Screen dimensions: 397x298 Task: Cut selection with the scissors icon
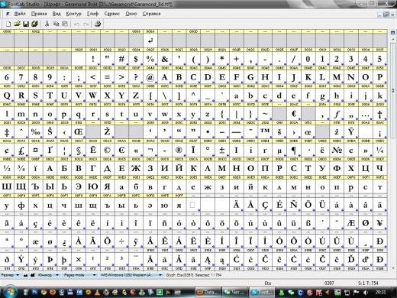tap(47, 24)
